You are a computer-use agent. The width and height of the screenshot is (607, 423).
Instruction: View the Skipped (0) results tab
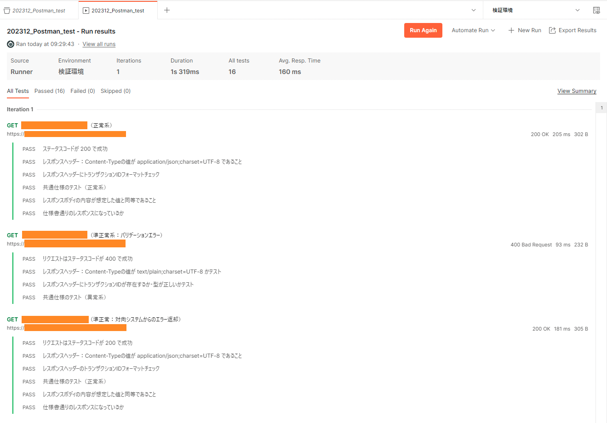pos(115,91)
